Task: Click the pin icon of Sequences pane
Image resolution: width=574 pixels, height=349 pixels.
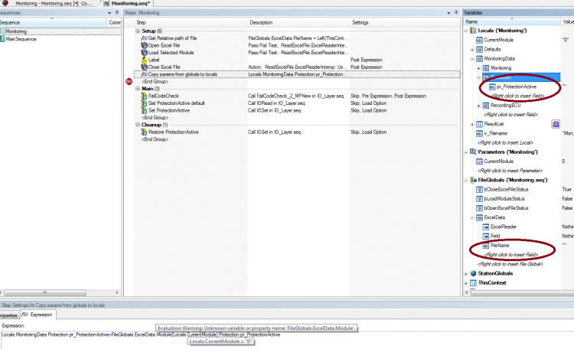Action: (117, 12)
